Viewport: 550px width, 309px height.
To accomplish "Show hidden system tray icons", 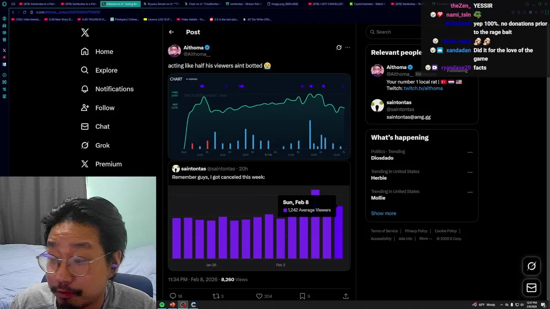I will 501,305.
